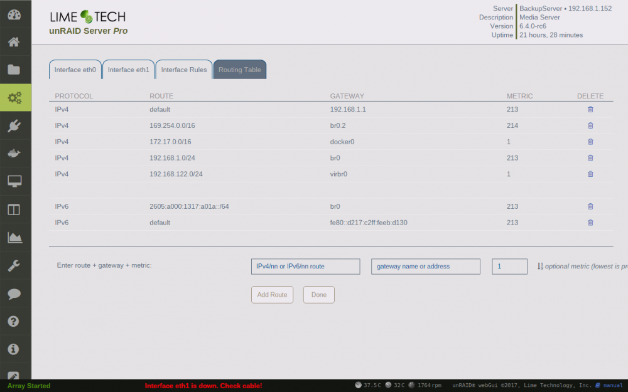The height and width of the screenshot is (392, 628).
Task: Click the Lime Tech logo
Action: click(88, 17)
